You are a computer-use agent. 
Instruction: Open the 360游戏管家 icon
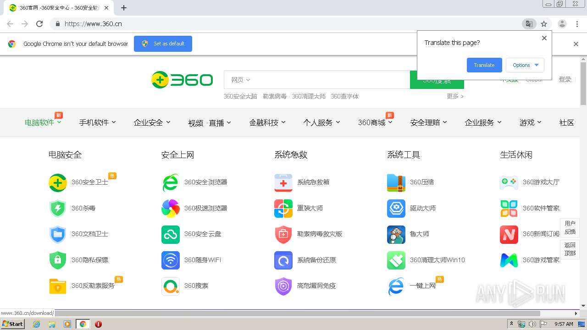tap(509, 260)
